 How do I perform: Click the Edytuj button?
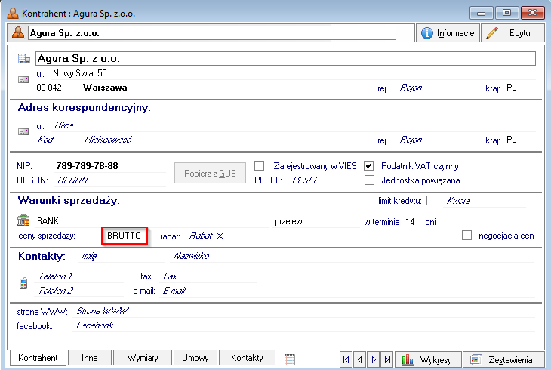coord(513,33)
